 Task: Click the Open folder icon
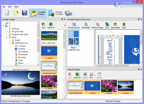point(16,13)
